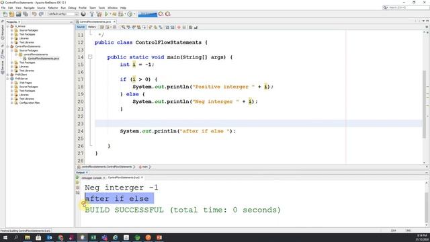
Task: Click the Open Project toolbar icon
Action: (18, 14)
